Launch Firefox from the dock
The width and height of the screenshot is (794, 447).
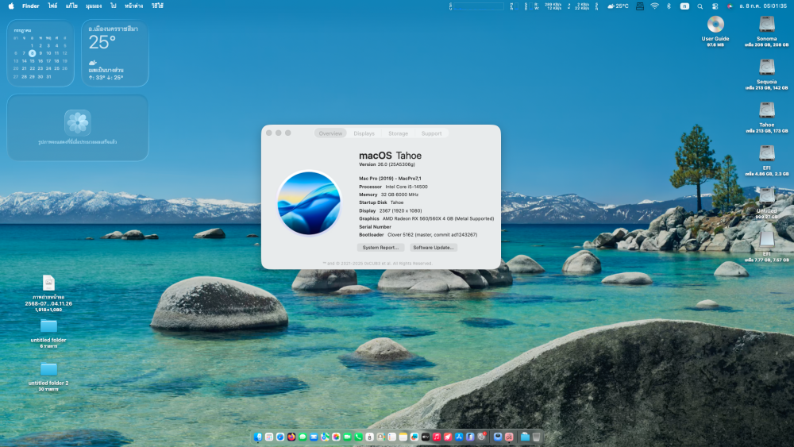click(x=291, y=437)
